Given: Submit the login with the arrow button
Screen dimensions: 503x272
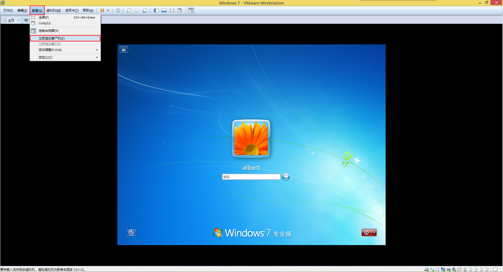Looking at the screenshot, I should coord(286,177).
